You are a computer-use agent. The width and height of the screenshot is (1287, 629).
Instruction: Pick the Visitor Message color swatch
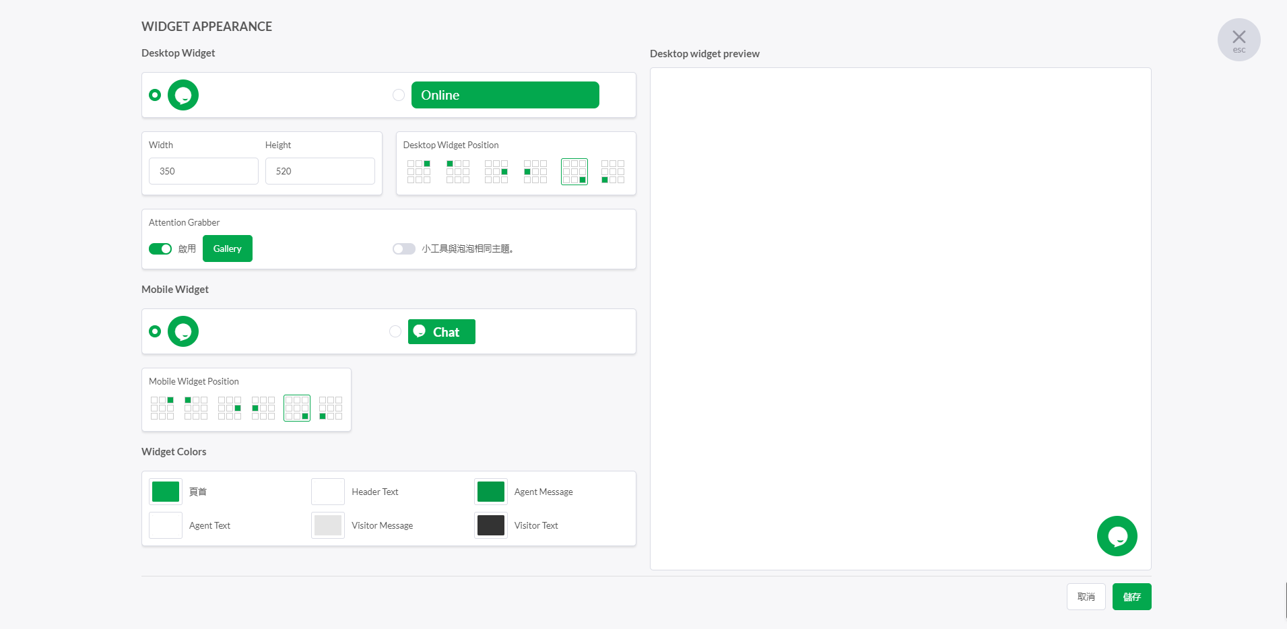tap(328, 525)
